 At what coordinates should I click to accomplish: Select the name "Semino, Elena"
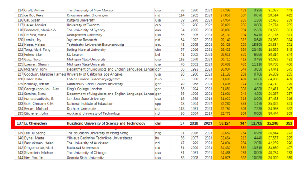(35, 94)
